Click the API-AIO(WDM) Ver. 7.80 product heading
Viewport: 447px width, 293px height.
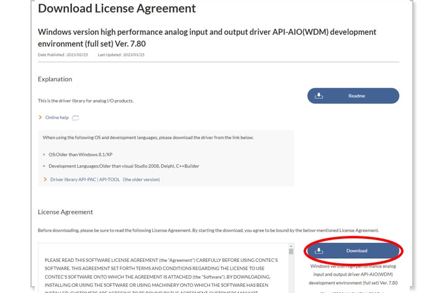point(207,37)
